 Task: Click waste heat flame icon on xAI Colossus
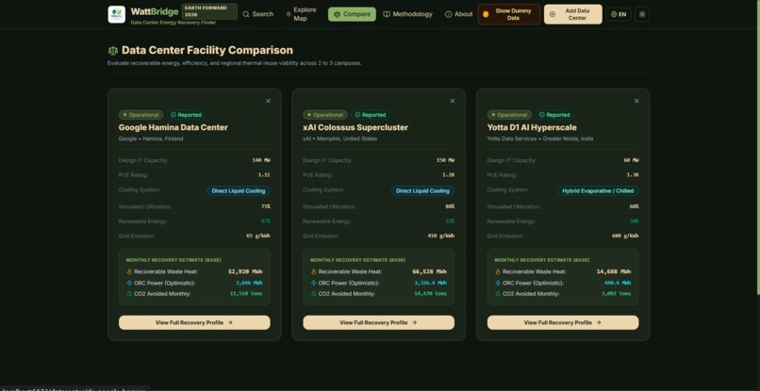(314, 271)
